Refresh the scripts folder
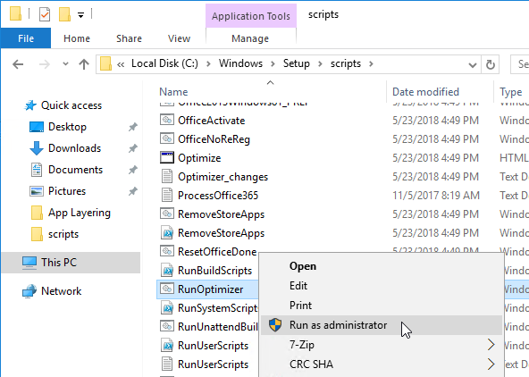The image size is (529, 377). click(491, 64)
